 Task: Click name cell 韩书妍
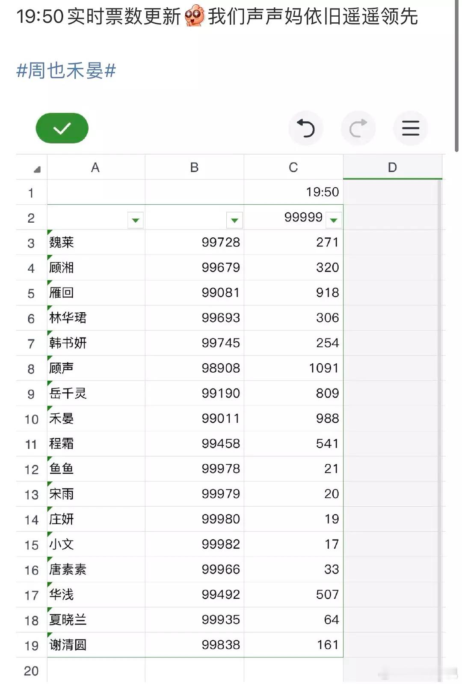click(x=96, y=343)
